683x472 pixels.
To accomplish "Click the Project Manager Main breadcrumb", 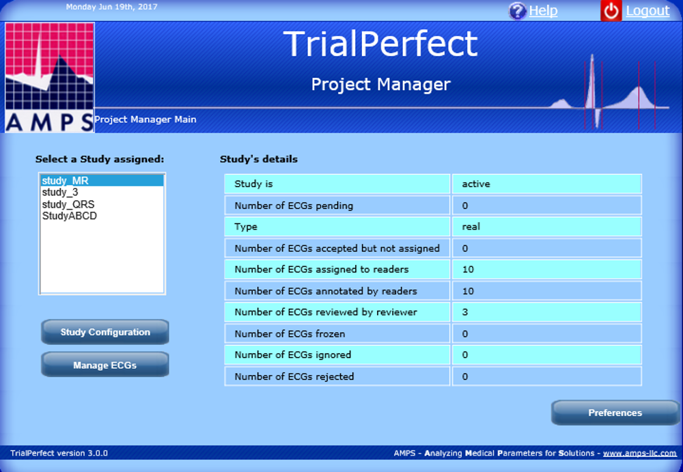I will tap(145, 120).
